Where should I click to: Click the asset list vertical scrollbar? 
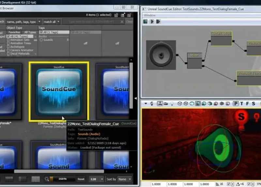(131, 86)
